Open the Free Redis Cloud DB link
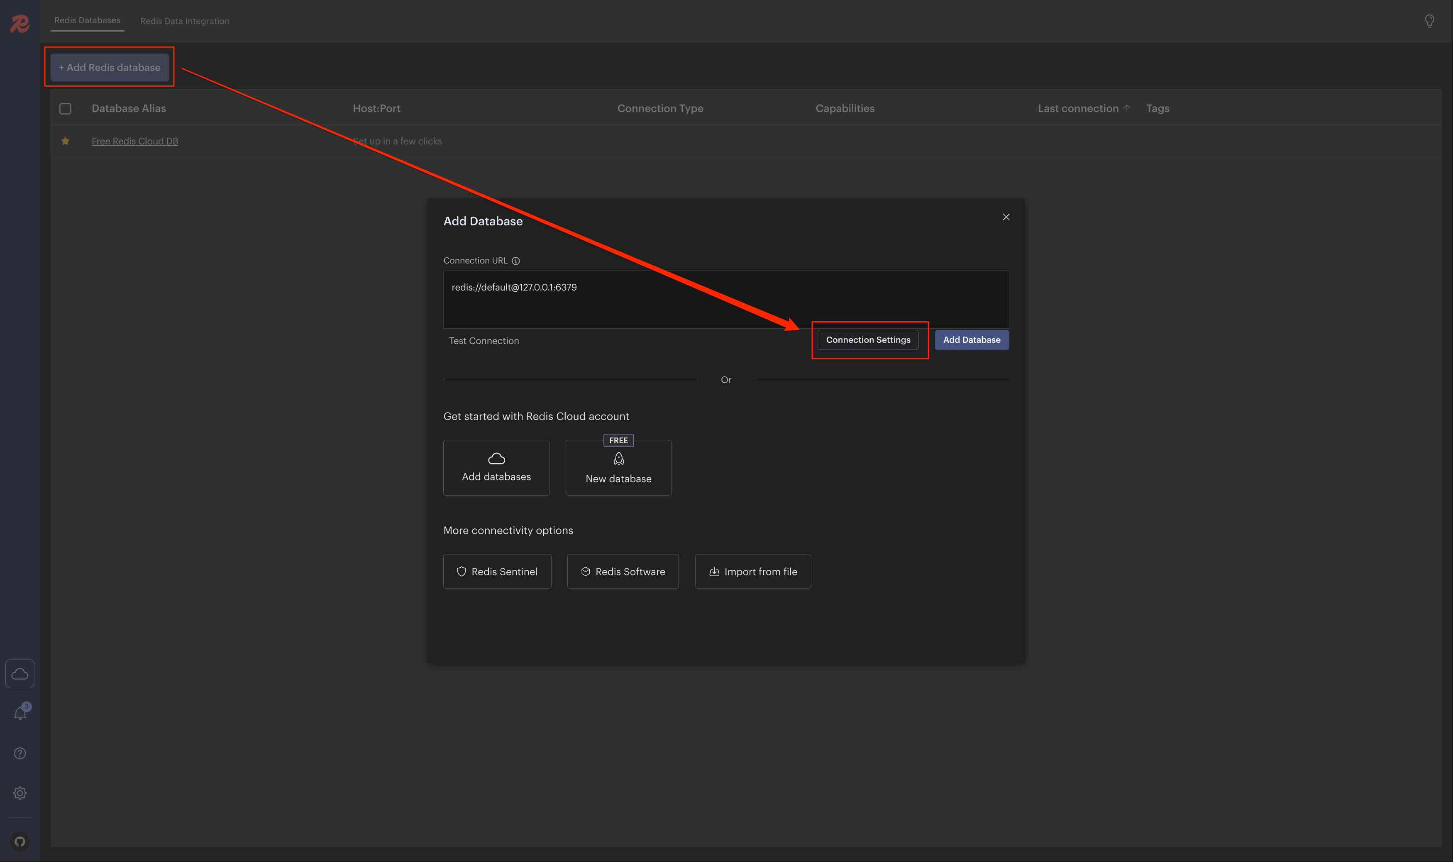Viewport: 1453px width, 862px height. point(135,141)
